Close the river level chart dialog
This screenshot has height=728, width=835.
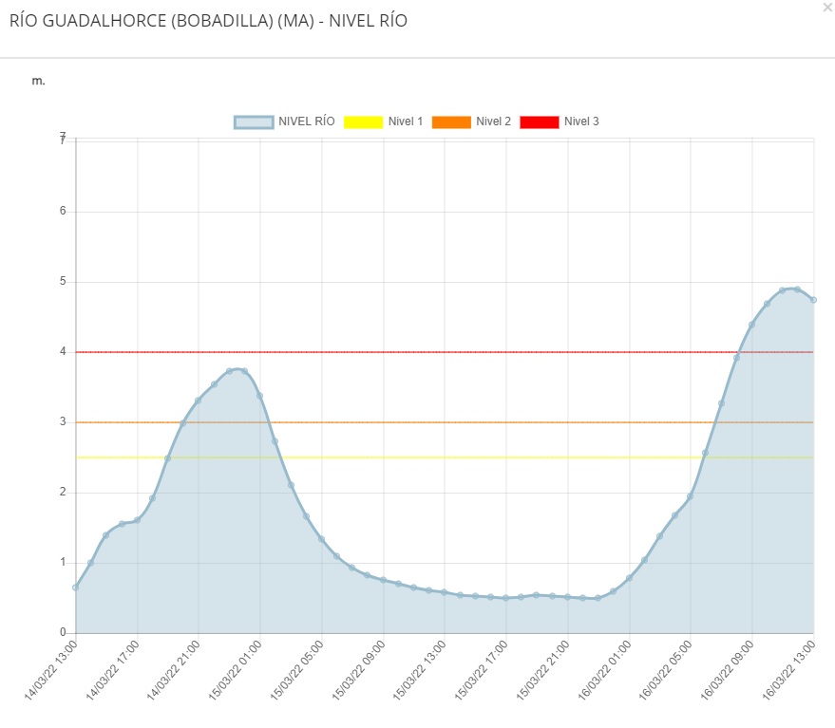click(x=828, y=8)
